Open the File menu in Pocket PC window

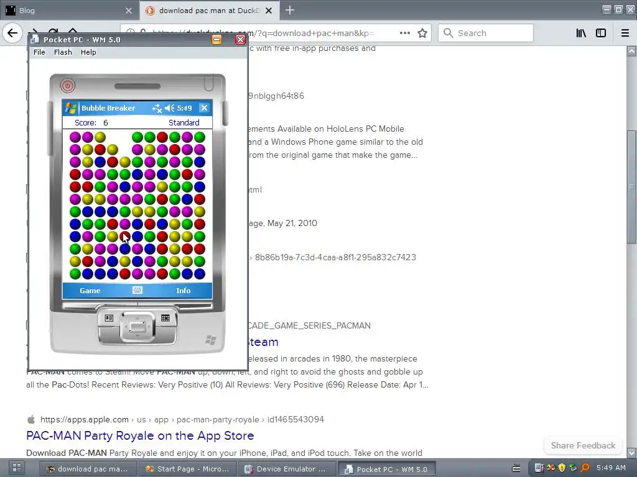39,52
